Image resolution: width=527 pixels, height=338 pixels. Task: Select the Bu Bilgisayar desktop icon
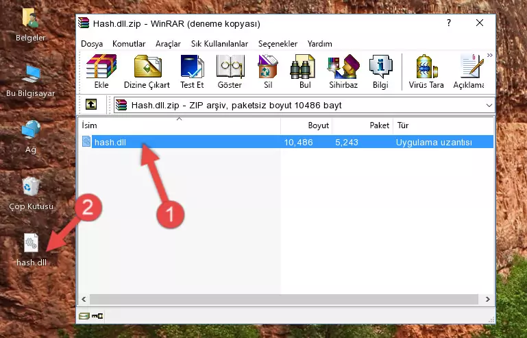[x=31, y=82]
